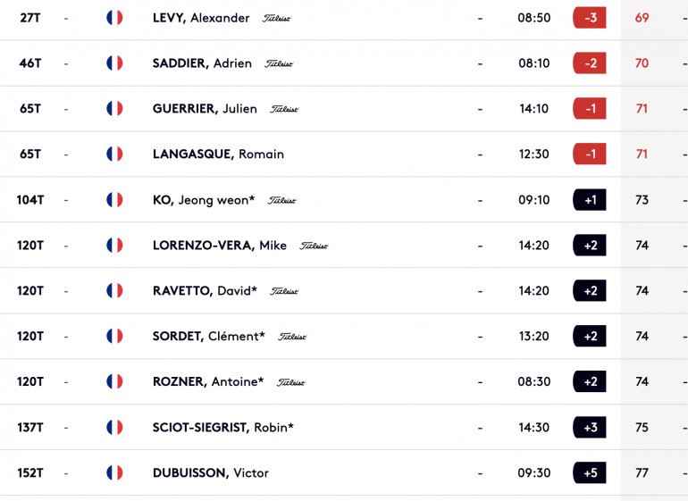This screenshot has height=501, width=688.
Task: Click the French flag beside SCIOT-SIEGRIST, Robin
Action: pyautogui.click(x=114, y=427)
